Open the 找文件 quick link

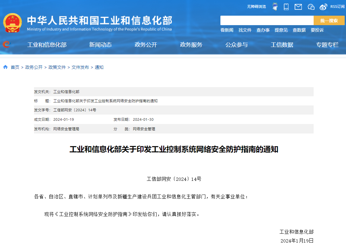click(245, 30)
